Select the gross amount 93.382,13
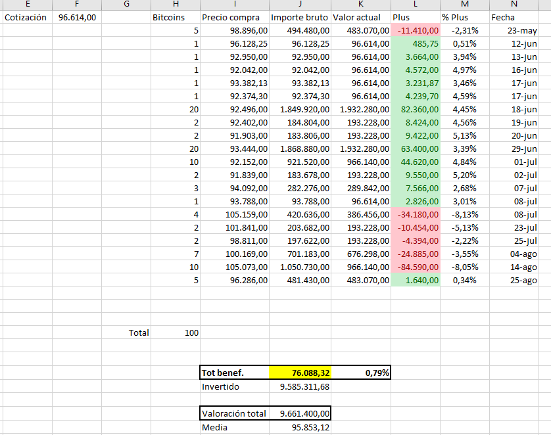This screenshot has height=435, width=551. click(x=300, y=83)
